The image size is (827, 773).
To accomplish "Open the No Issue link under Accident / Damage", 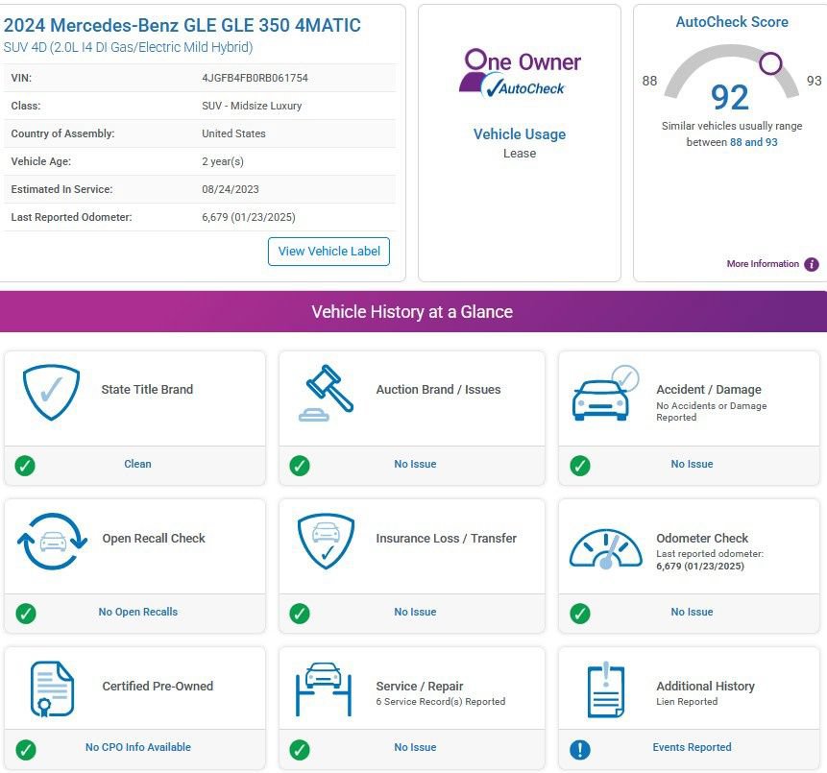I will (x=692, y=464).
